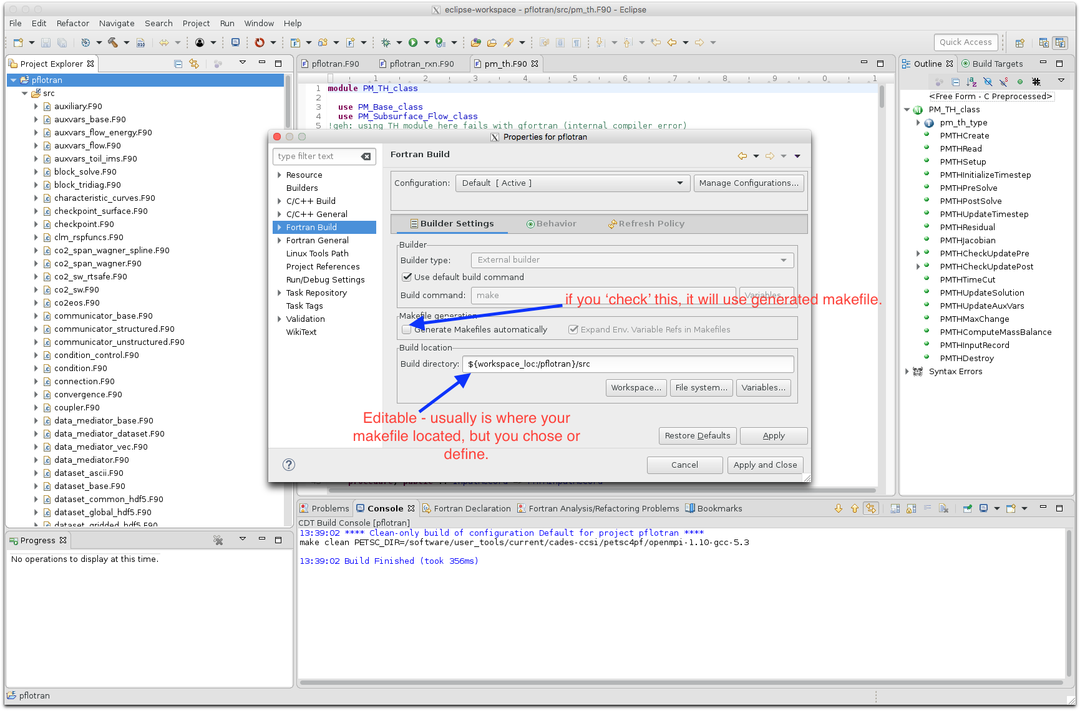
Task: Uncheck Use default build command
Action: point(407,277)
